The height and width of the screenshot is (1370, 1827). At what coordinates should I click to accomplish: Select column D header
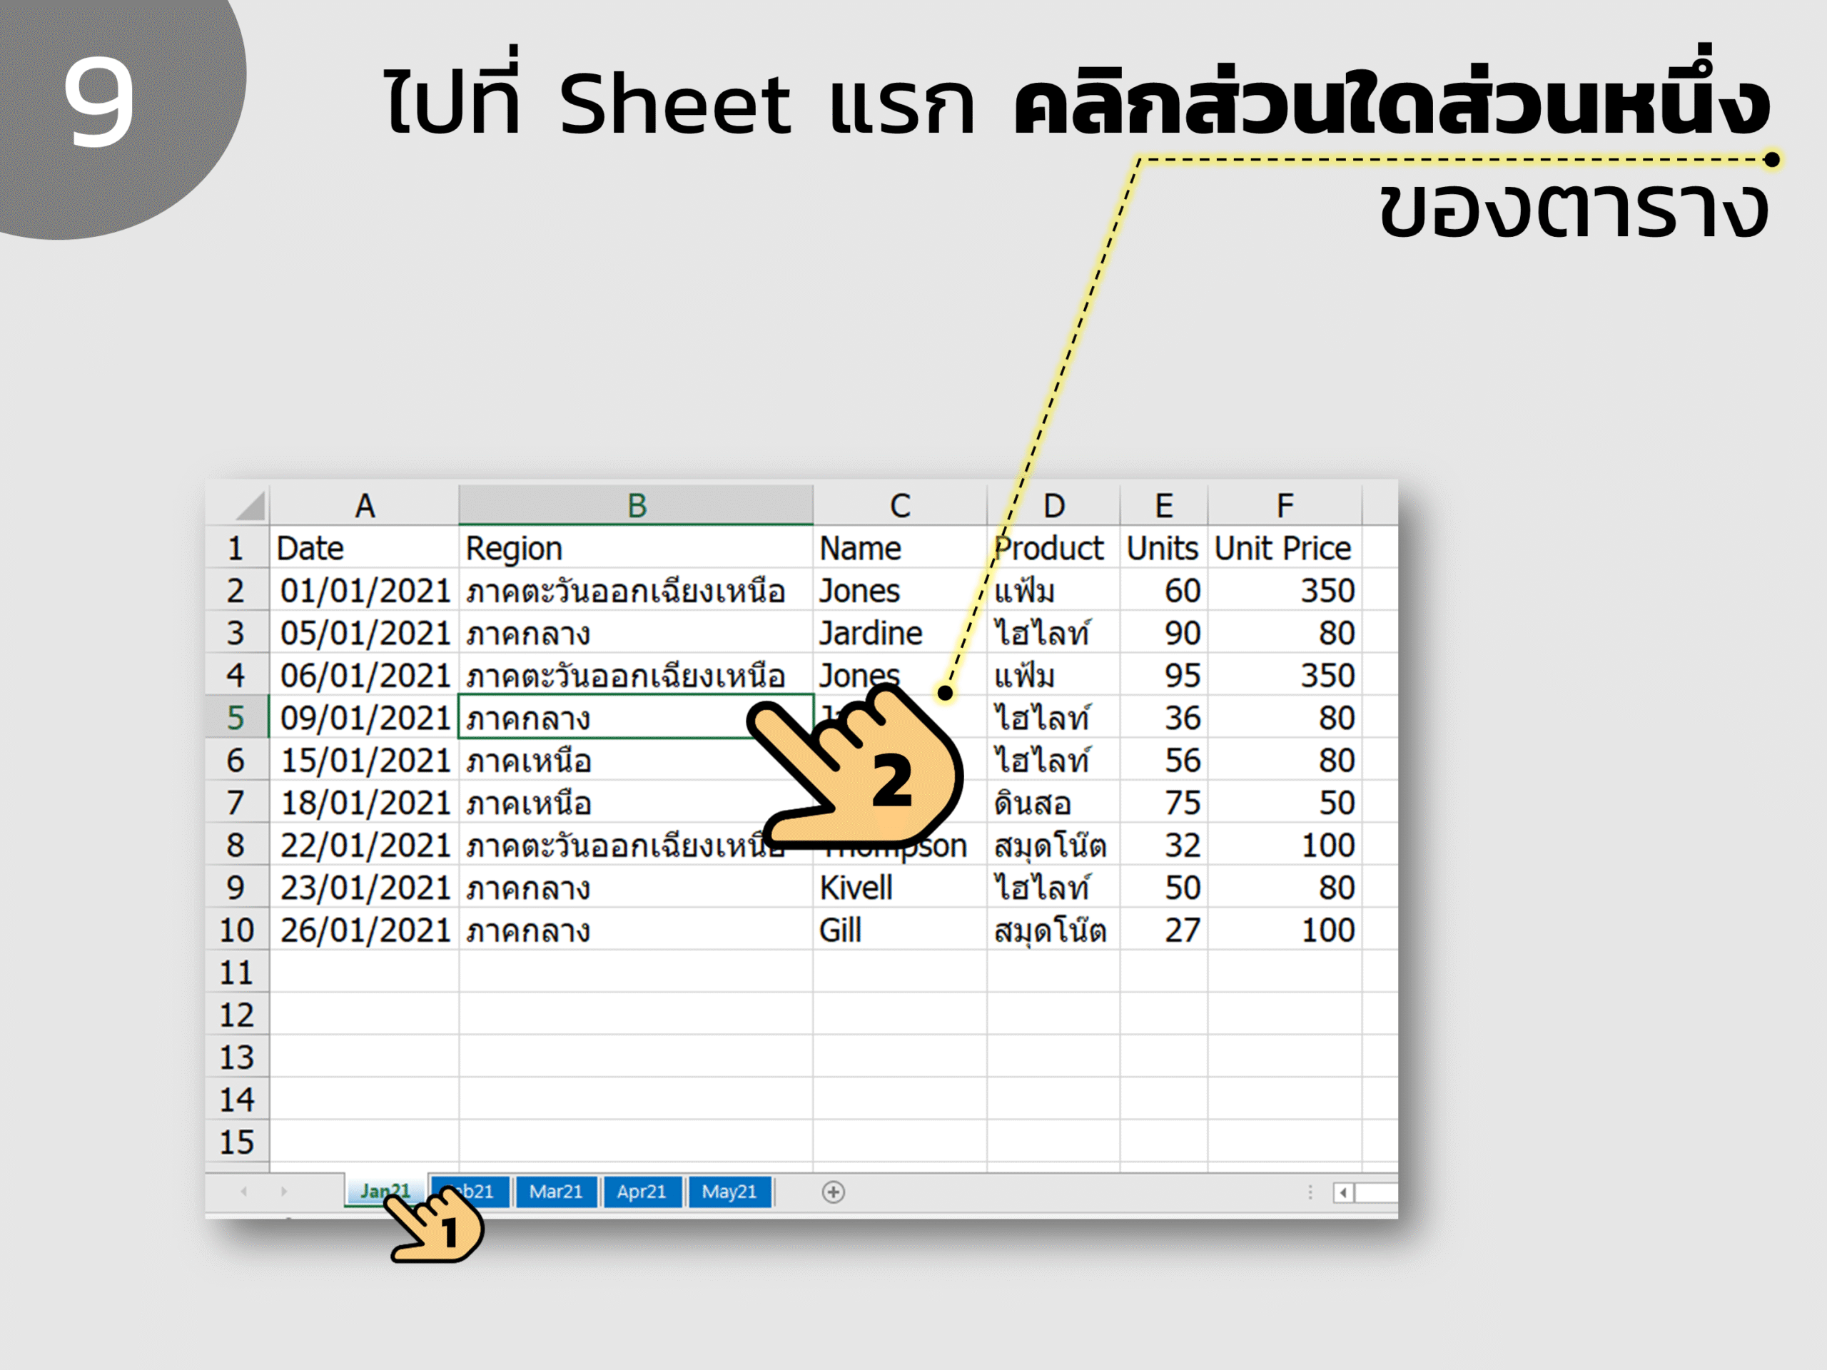pyautogui.click(x=1053, y=504)
